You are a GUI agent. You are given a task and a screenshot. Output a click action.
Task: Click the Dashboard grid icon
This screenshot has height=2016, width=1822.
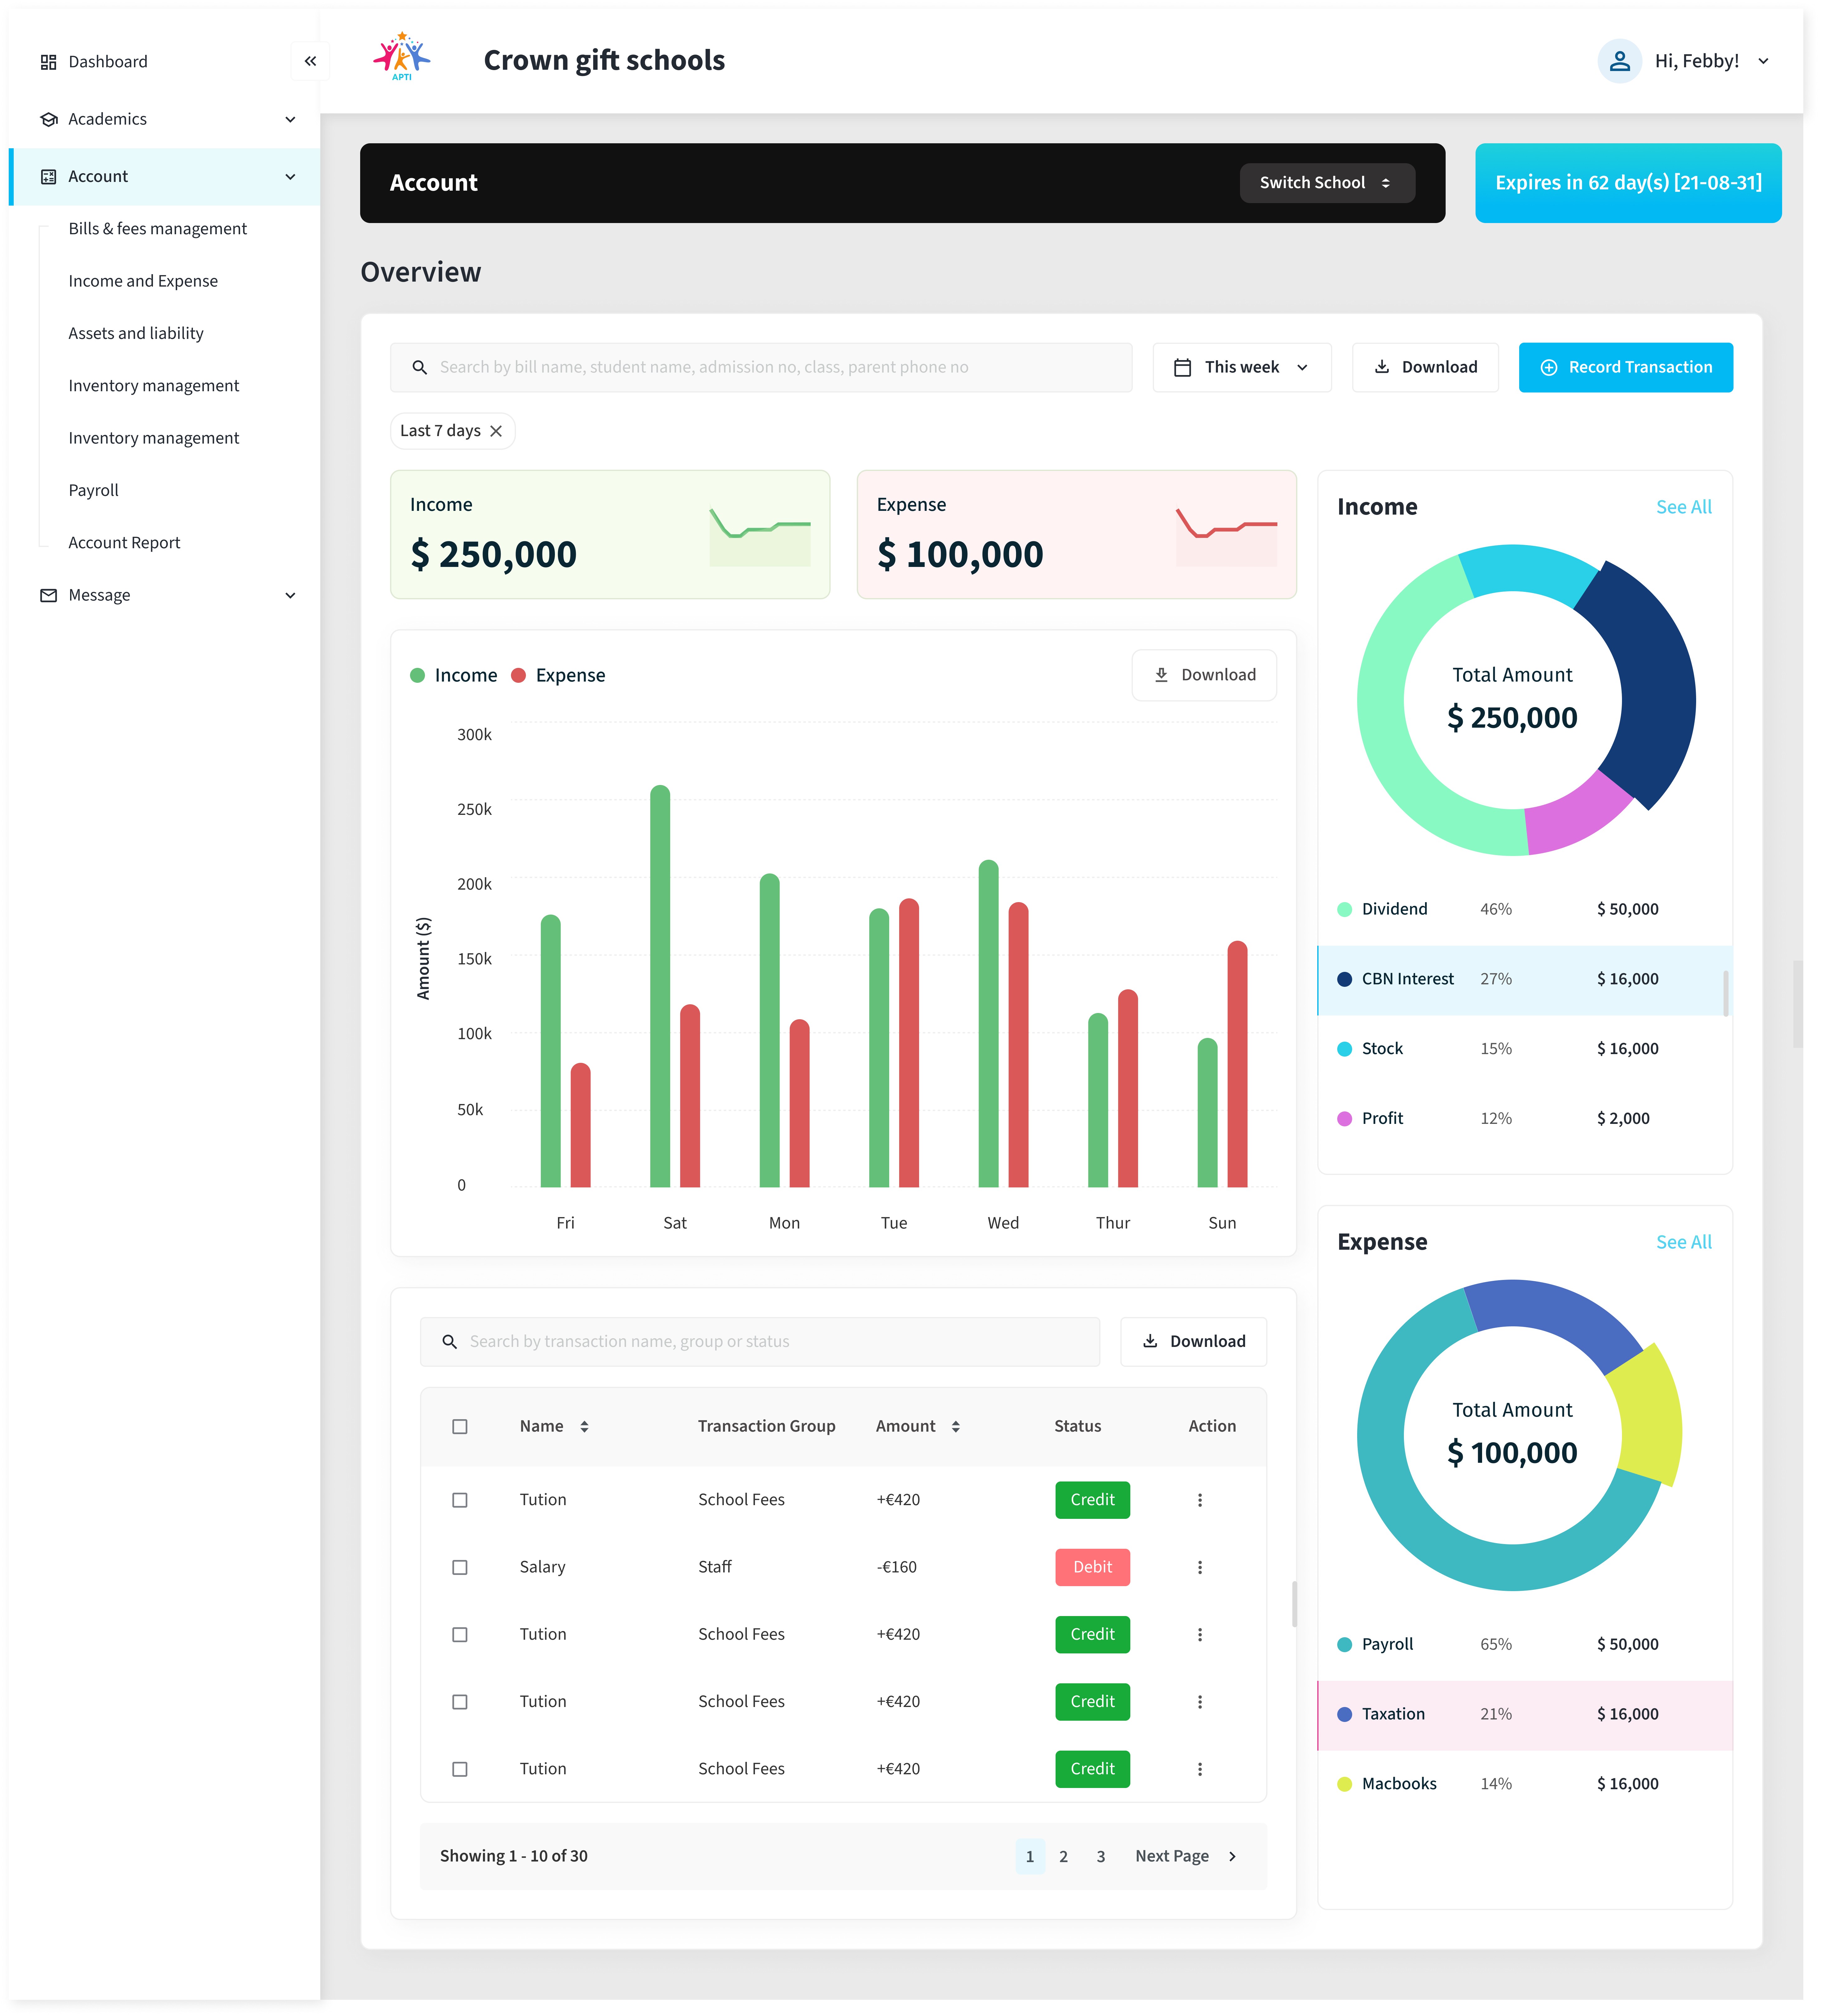[x=48, y=62]
